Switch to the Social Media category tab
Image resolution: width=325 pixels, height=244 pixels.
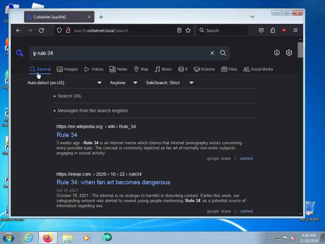tap(258, 69)
